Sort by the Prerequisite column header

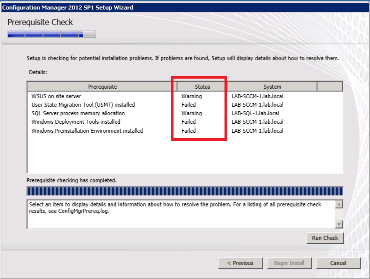(102, 87)
